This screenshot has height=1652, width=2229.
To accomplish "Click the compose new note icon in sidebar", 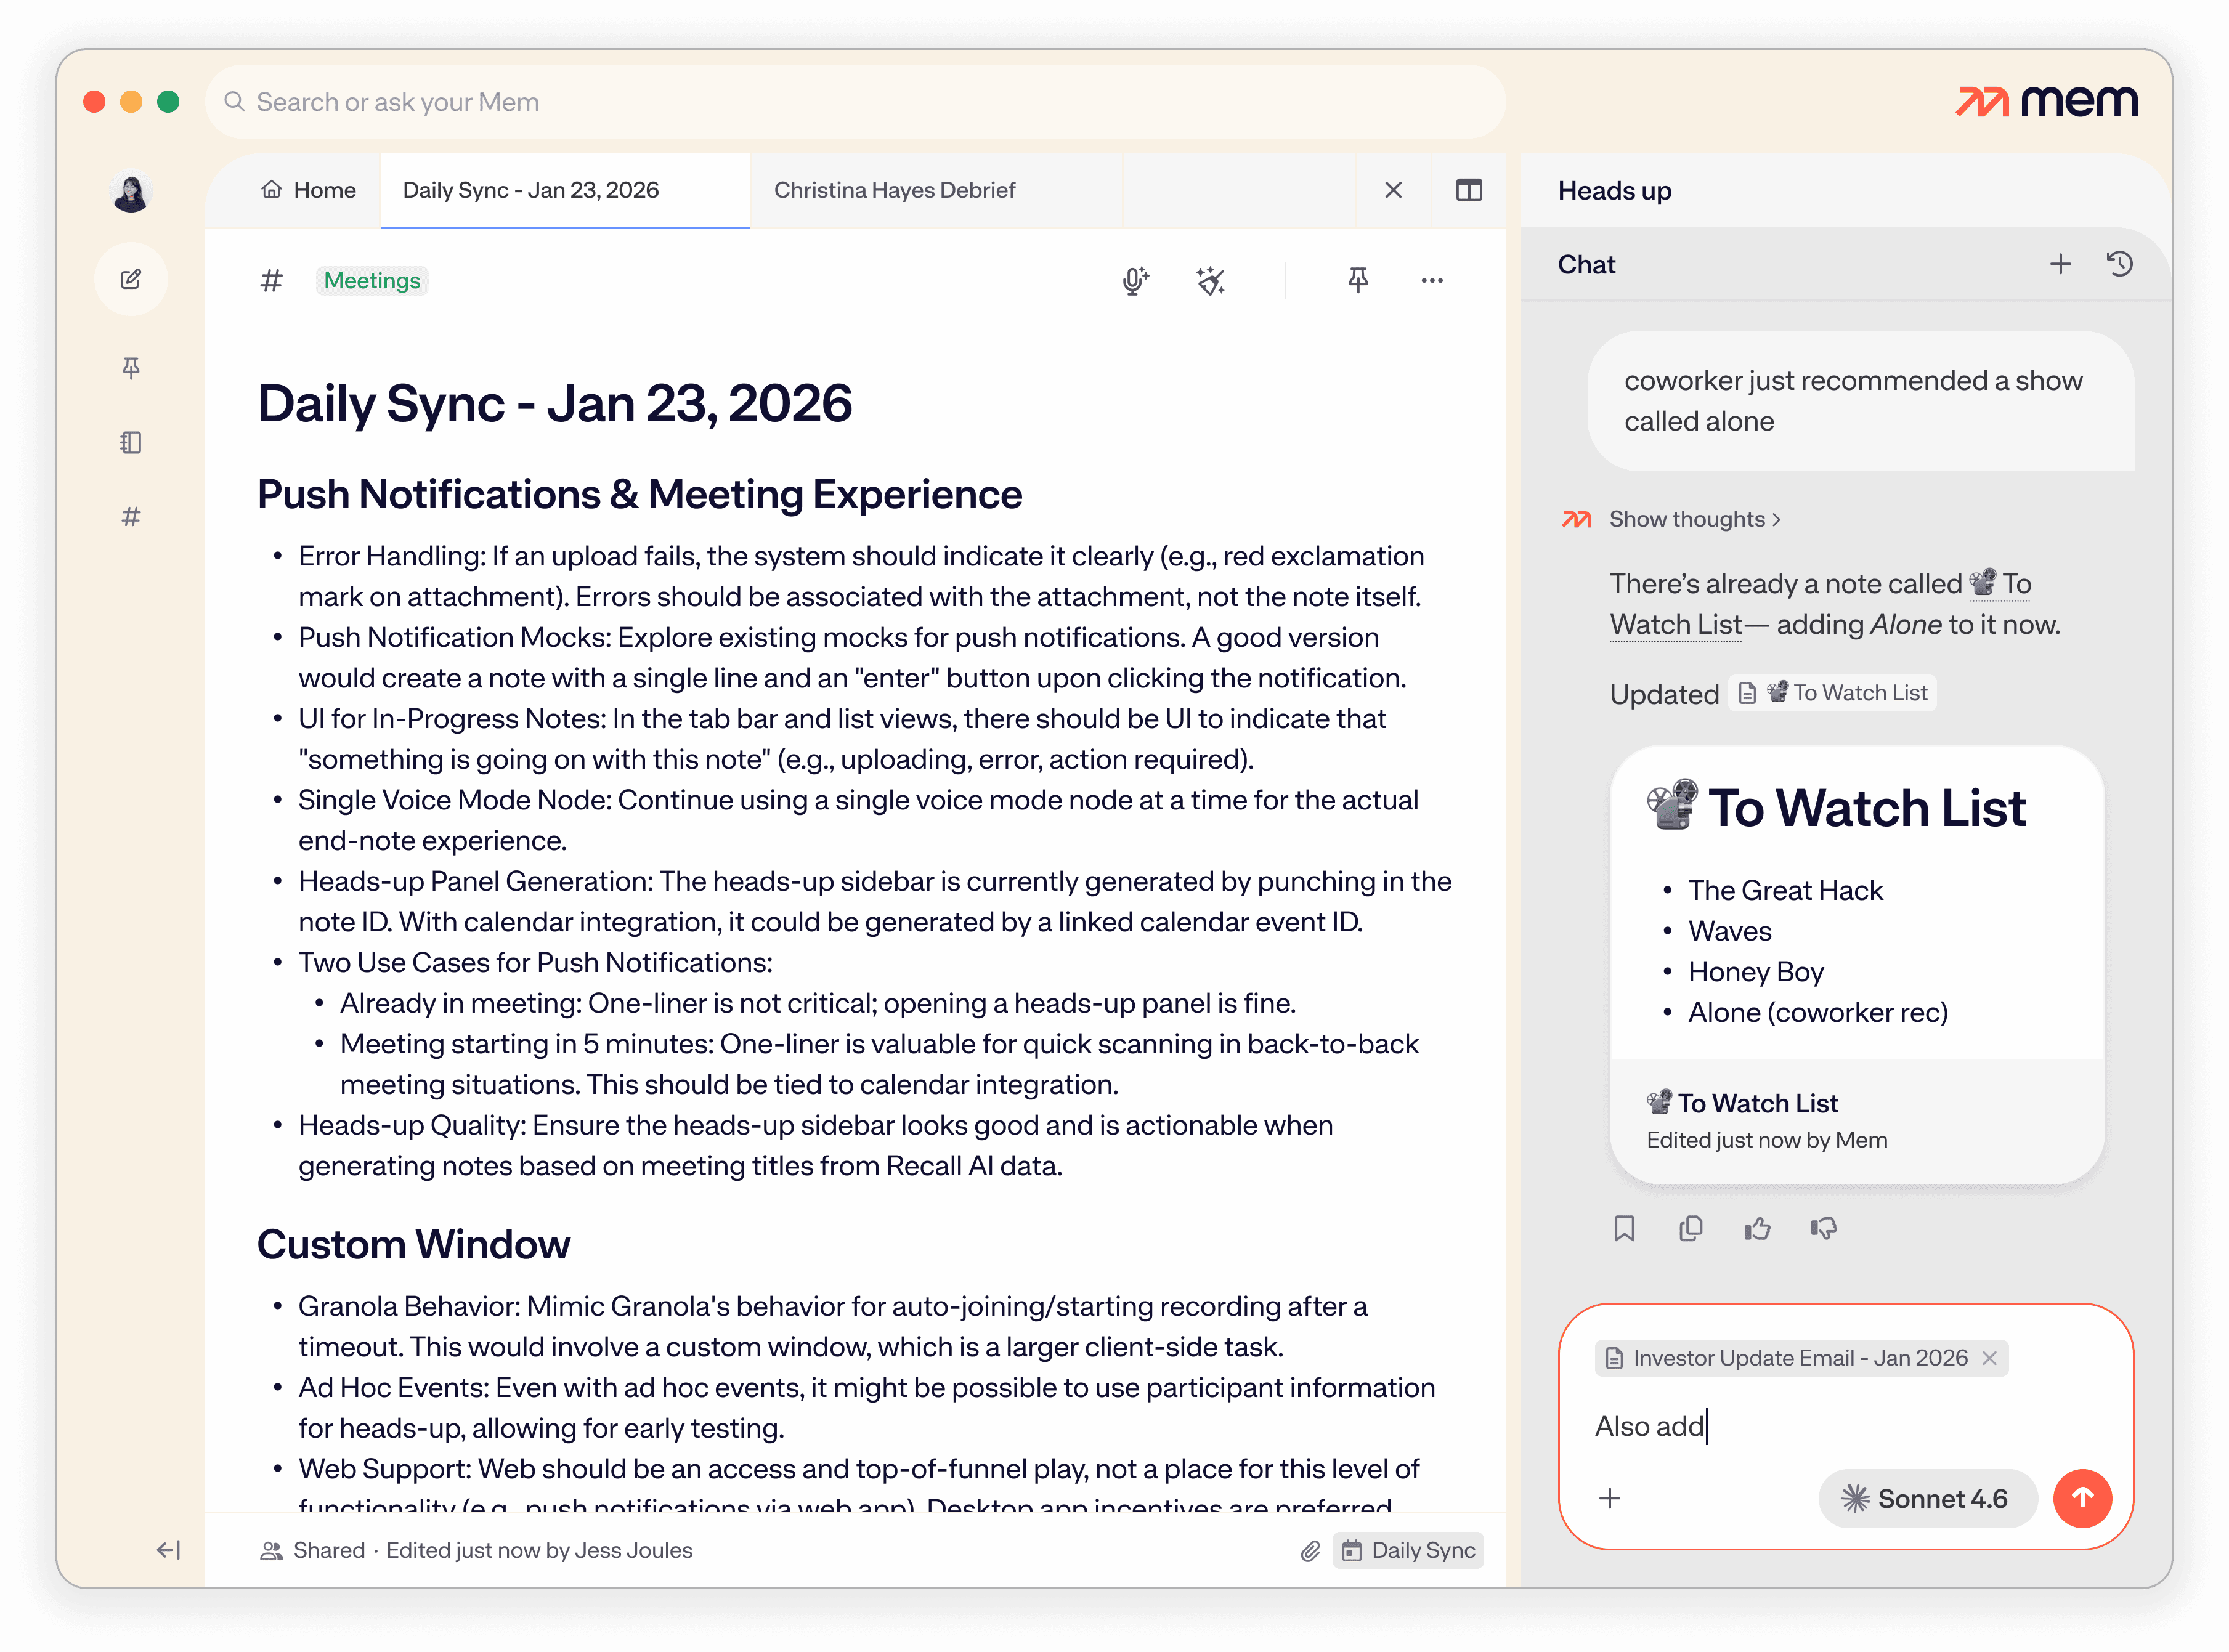I will click(x=131, y=279).
